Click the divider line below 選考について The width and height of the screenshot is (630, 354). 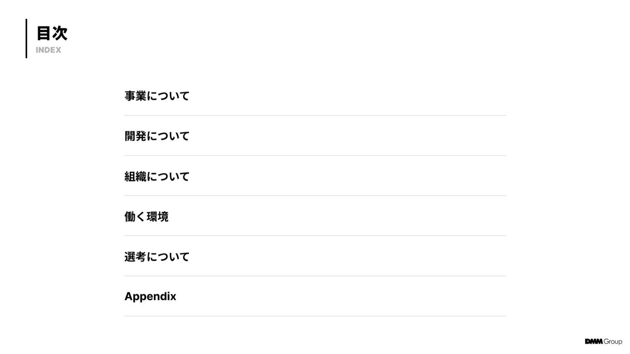(315, 276)
